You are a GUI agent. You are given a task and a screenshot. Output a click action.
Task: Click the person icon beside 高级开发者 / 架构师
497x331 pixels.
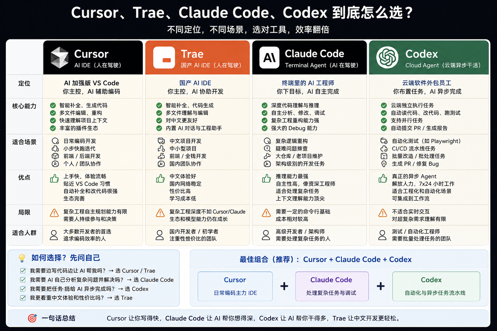(266, 235)
